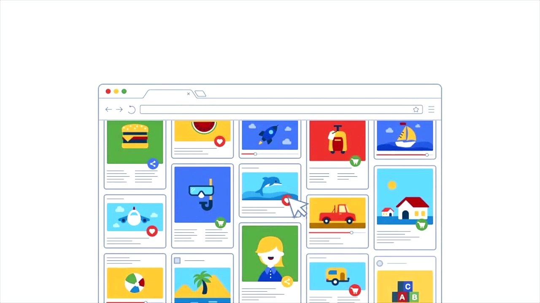
Task: Open the red car image
Action: pyautogui.click(x=337, y=213)
